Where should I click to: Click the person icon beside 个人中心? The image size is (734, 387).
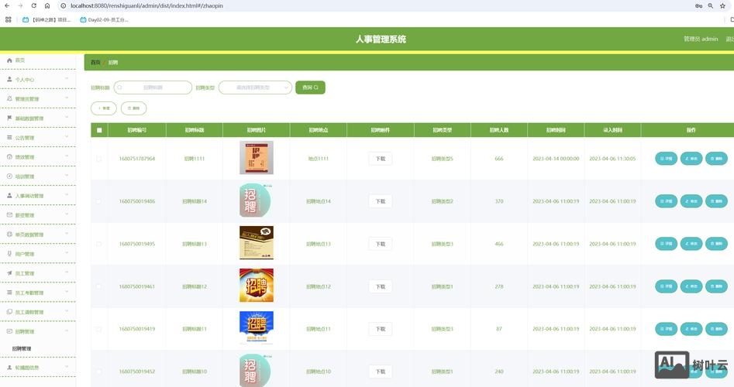pyautogui.click(x=9, y=80)
